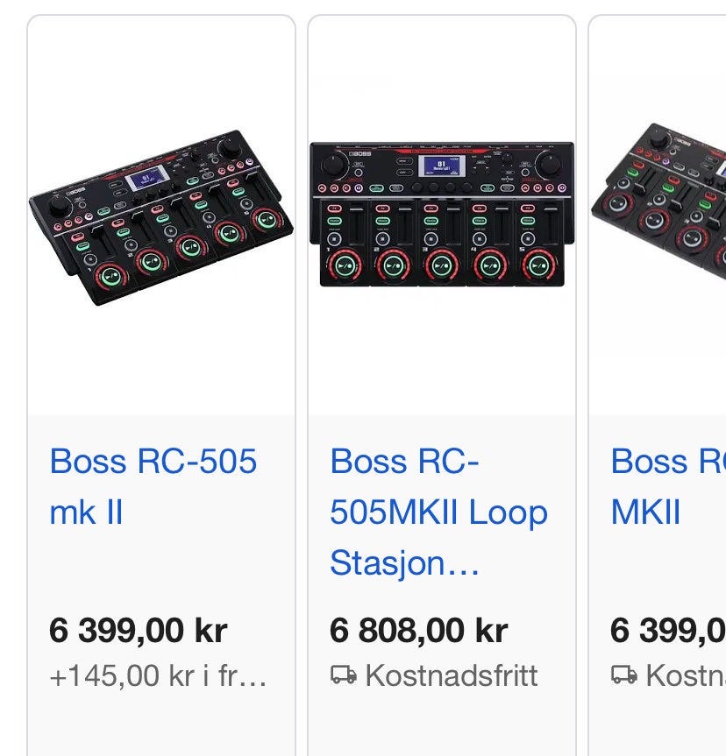This screenshot has height=756, width=726.
Task: Click the track 5 play button in the front-view looper image
Action: pyautogui.click(x=538, y=266)
